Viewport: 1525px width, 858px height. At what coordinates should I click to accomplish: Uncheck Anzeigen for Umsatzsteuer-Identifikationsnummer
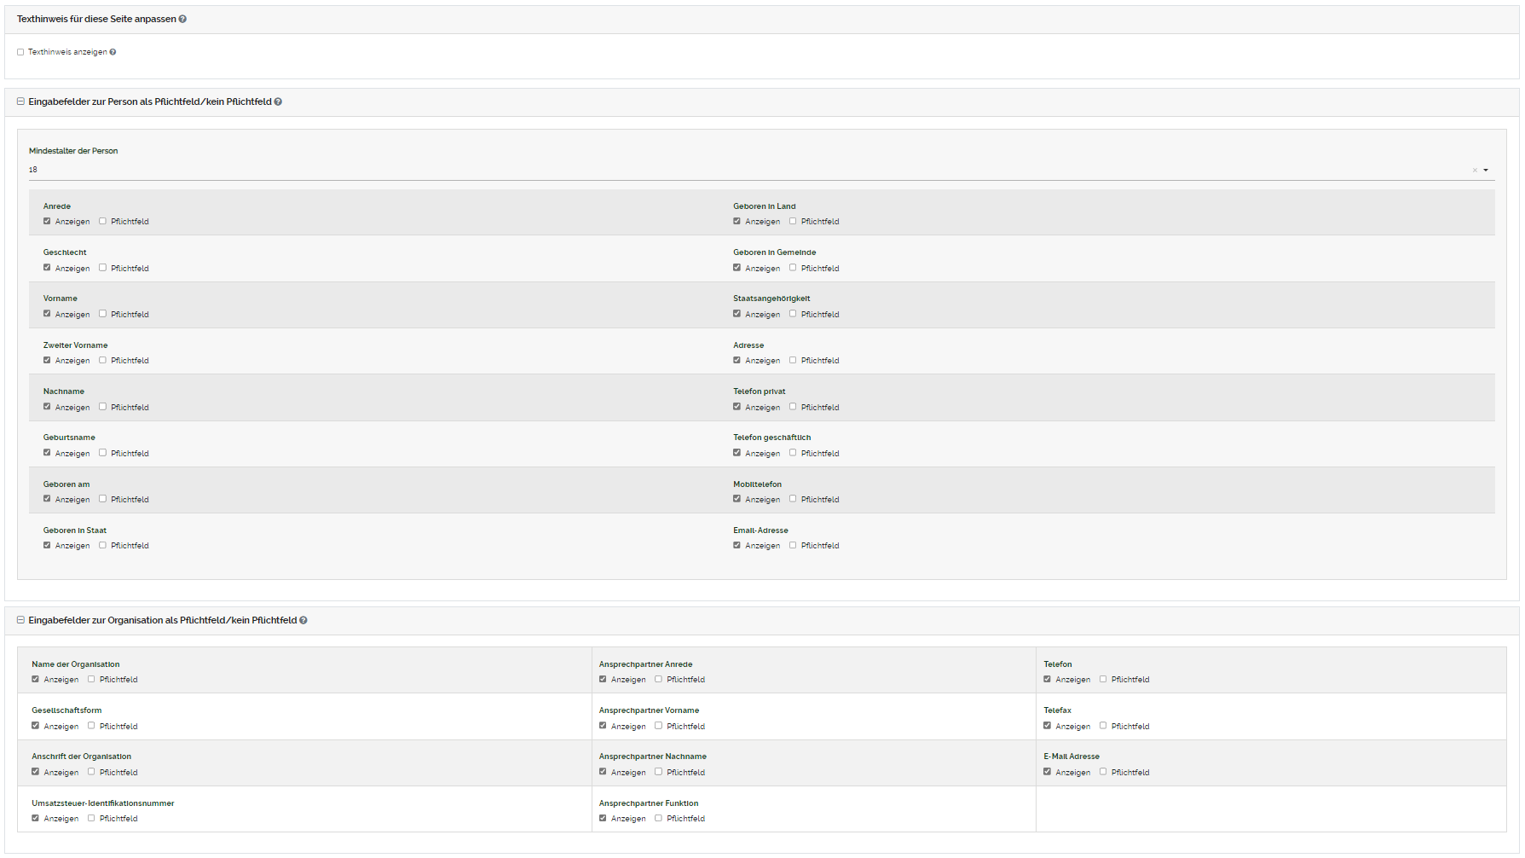pyautogui.click(x=36, y=818)
